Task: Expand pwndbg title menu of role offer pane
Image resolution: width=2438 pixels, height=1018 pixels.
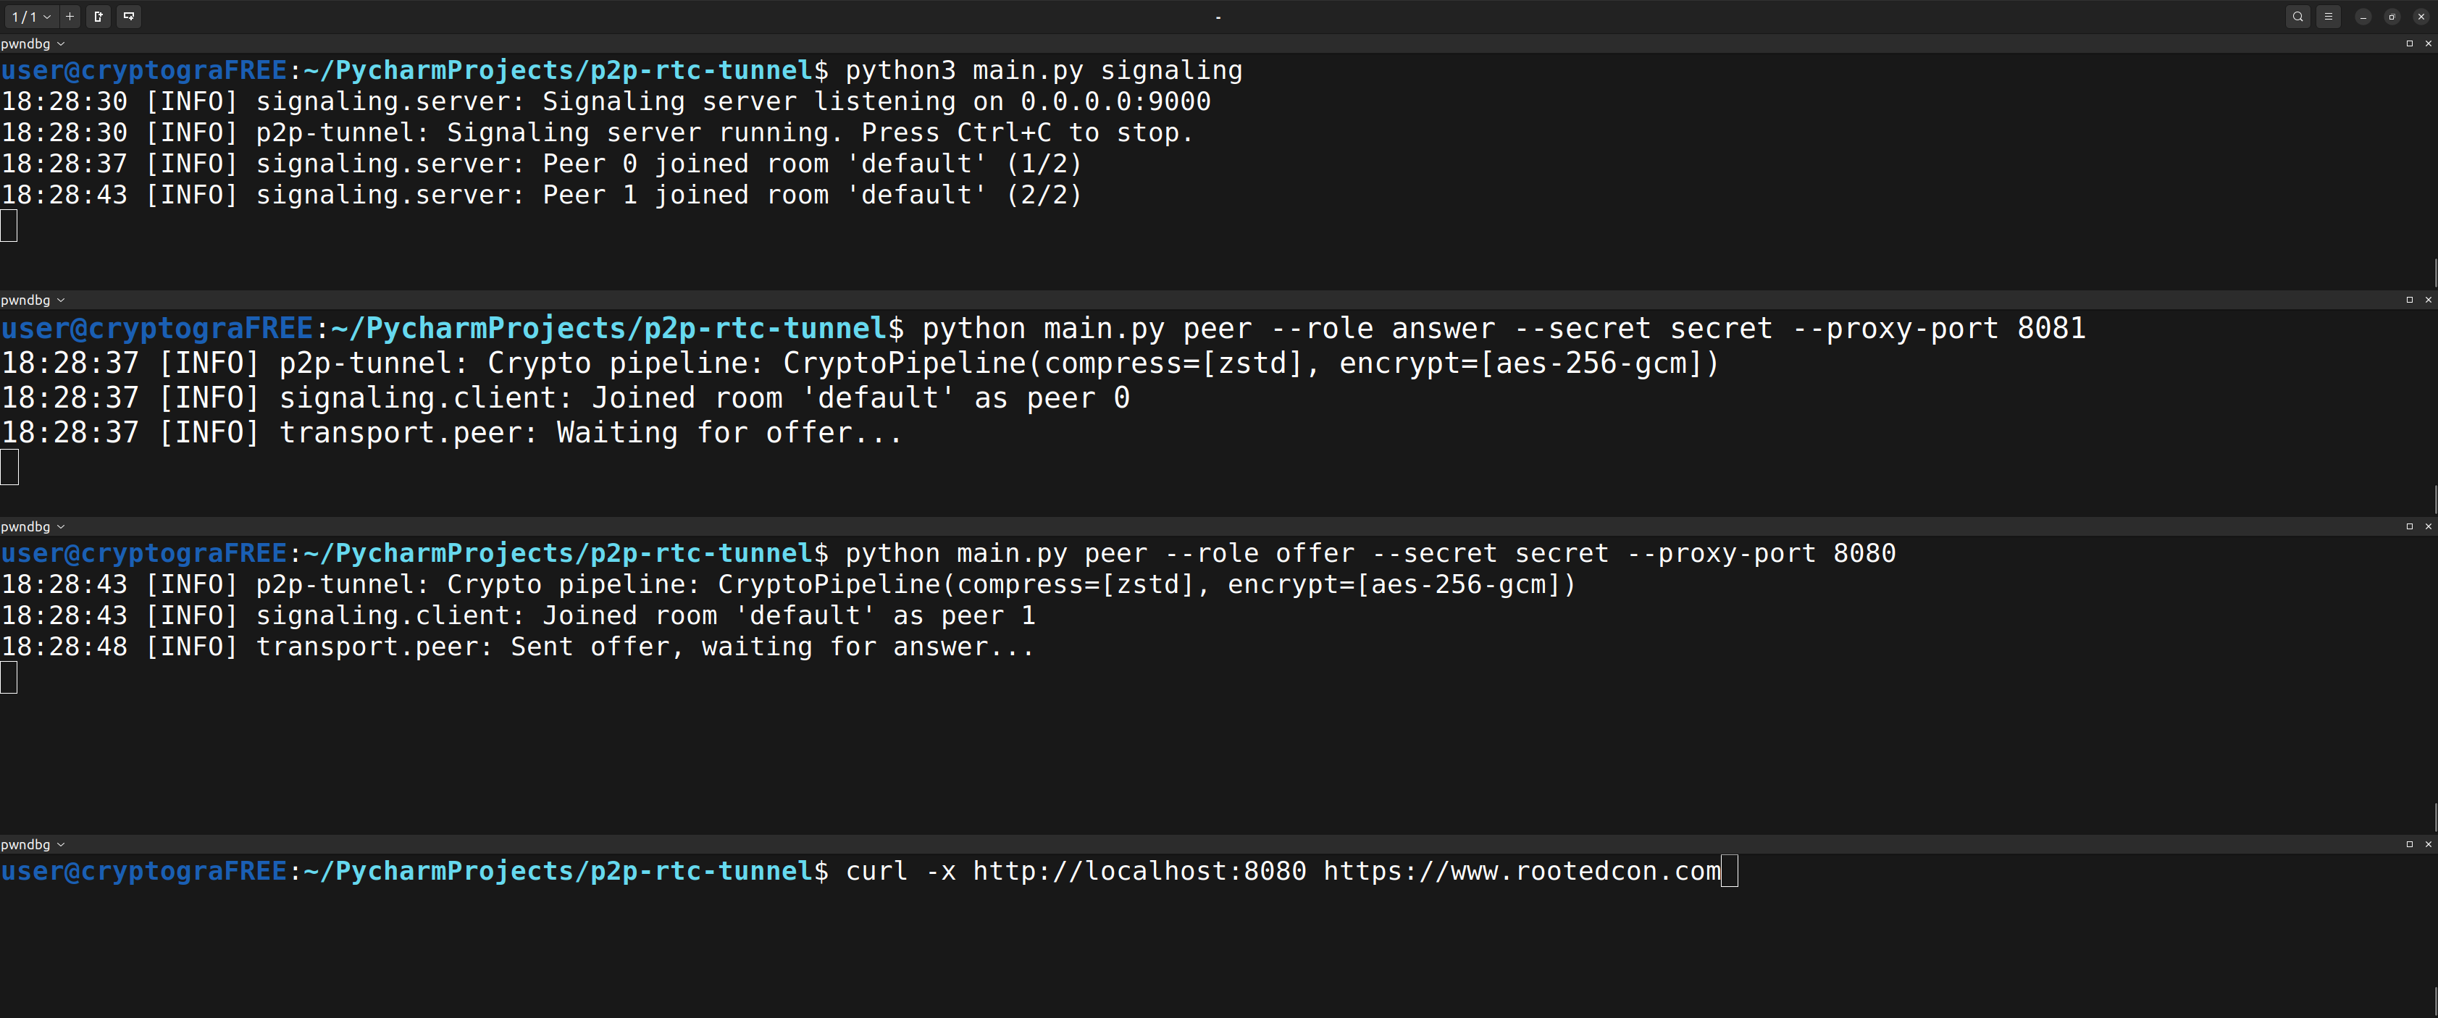Action: [33, 526]
